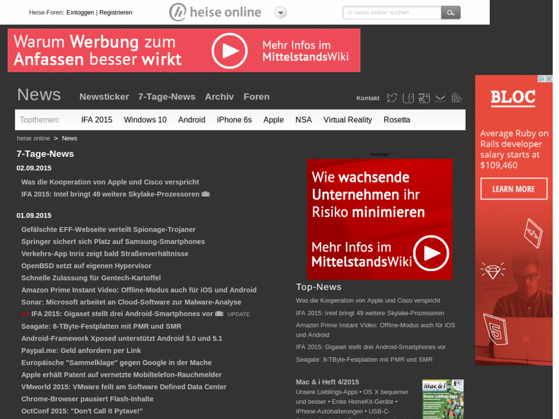Click the camera icon beside the Gigaset headline
The height and width of the screenshot is (419, 559).
tap(219, 314)
